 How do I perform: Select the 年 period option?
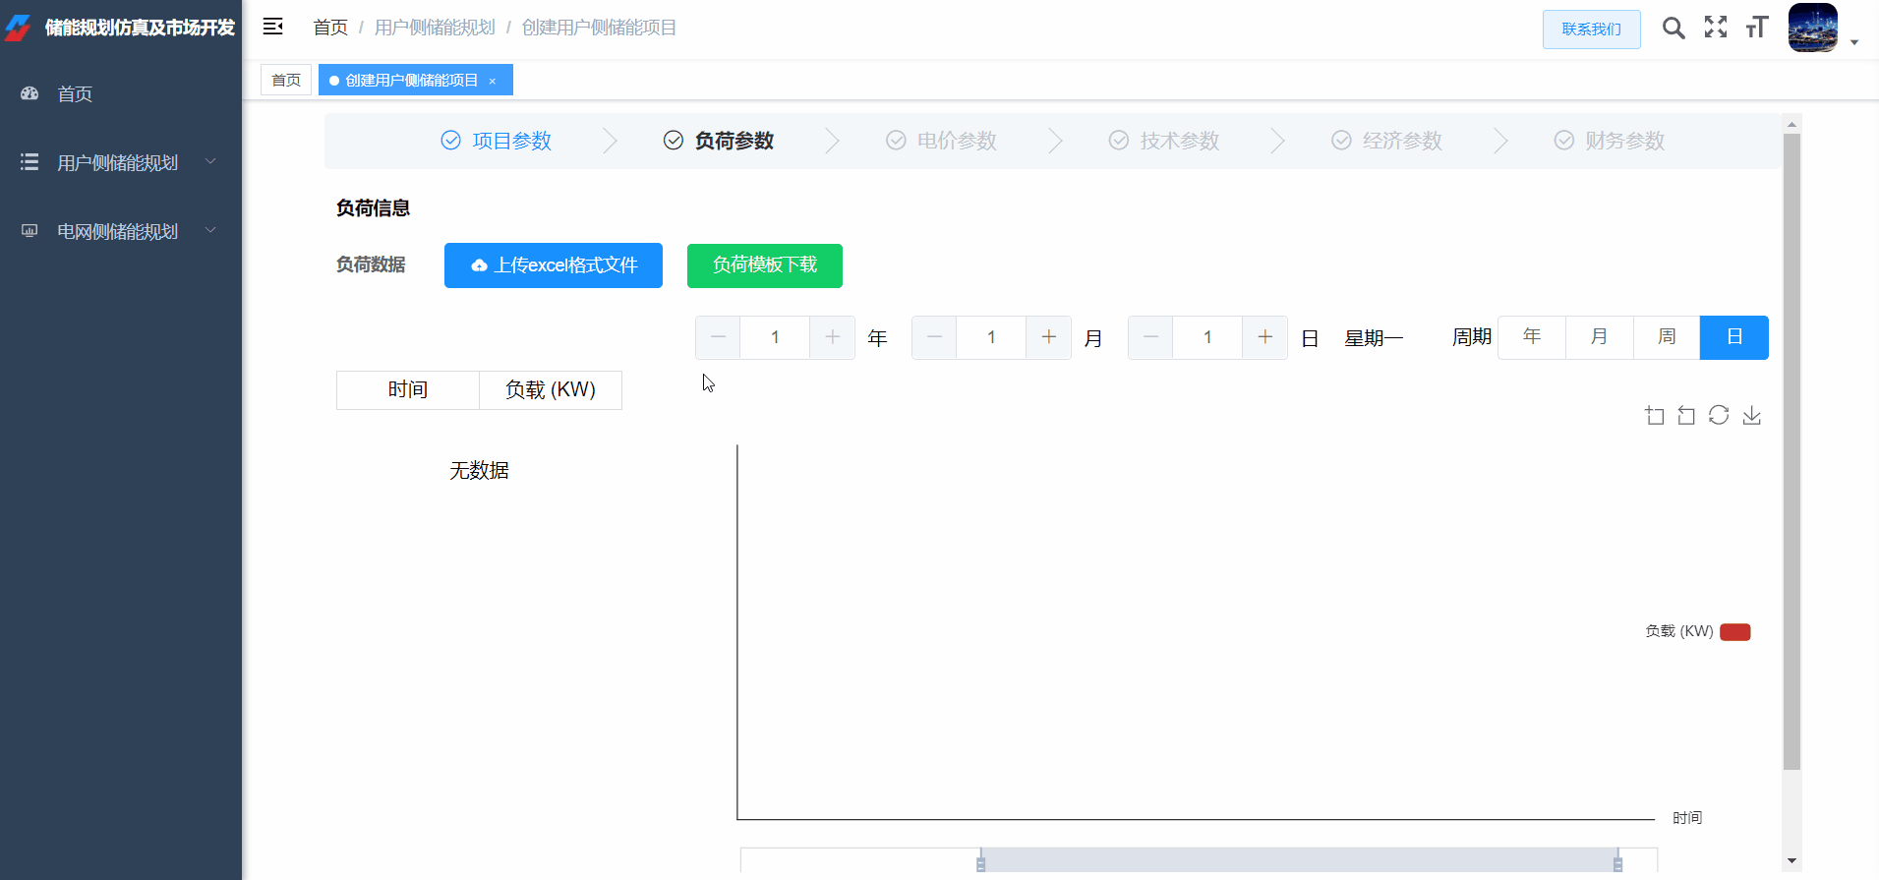(x=1531, y=337)
